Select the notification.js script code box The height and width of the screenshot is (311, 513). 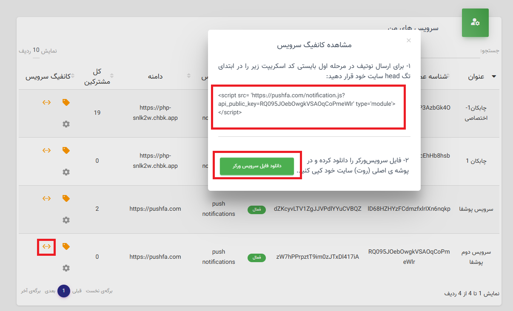coord(309,107)
